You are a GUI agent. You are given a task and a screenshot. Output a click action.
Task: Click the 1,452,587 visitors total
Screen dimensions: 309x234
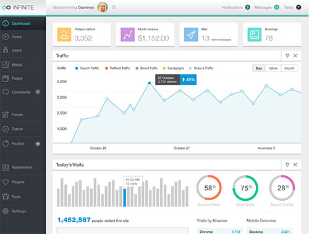[74, 220]
